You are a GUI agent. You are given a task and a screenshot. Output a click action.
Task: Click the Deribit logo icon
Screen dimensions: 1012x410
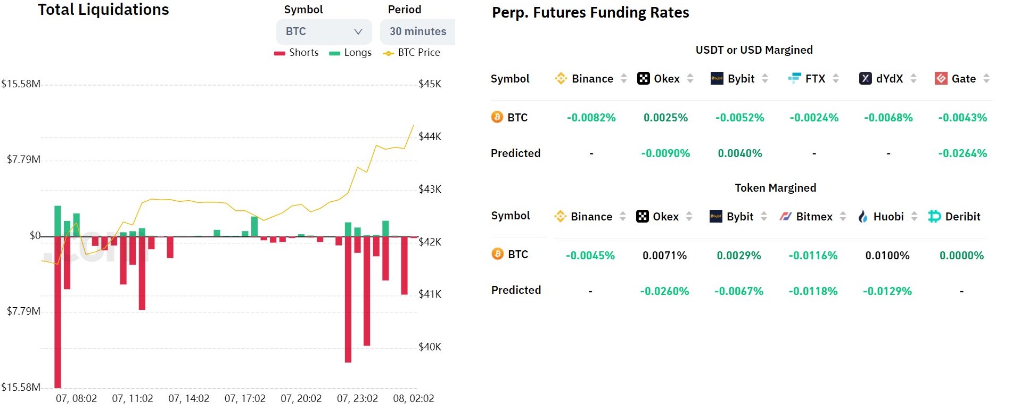[x=934, y=217]
